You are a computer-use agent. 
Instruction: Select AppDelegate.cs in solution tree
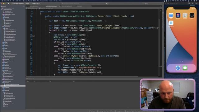coord(7,100)
